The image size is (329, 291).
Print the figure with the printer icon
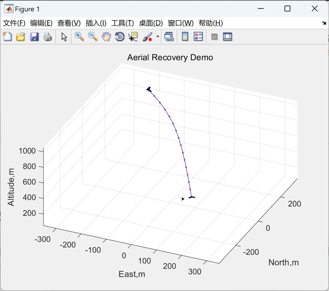48,37
